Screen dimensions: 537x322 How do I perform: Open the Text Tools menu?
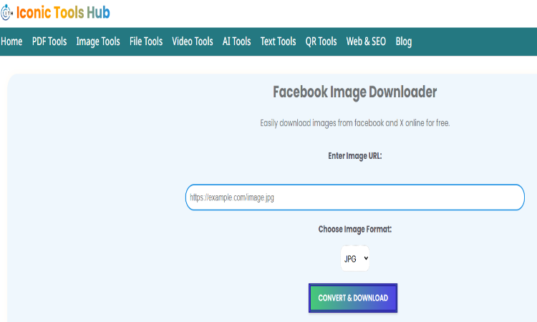tap(279, 42)
